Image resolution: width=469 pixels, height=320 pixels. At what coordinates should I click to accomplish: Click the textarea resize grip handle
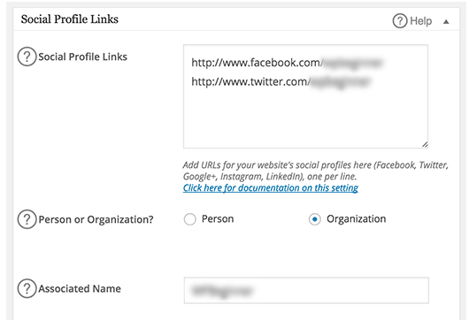pyautogui.click(x=425, y=145)
